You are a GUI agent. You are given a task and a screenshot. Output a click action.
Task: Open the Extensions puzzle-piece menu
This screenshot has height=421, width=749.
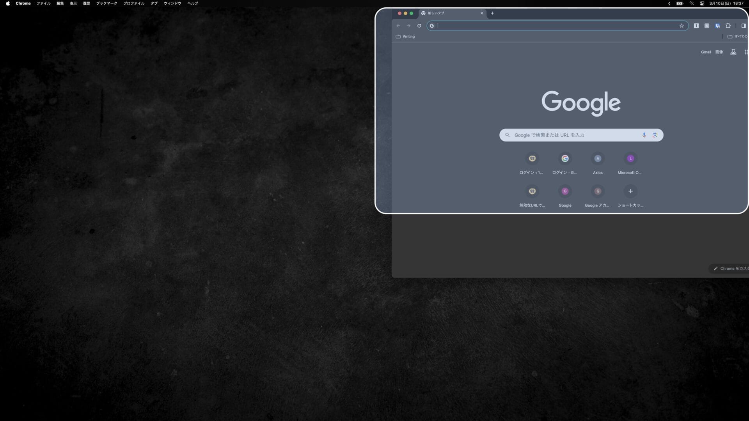click(x=728, y=26)
